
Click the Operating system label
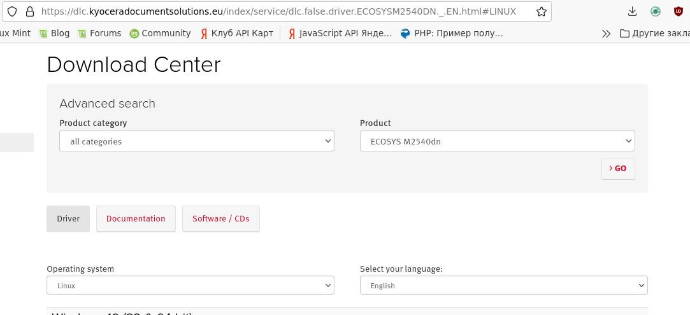[x=80, y=269]
